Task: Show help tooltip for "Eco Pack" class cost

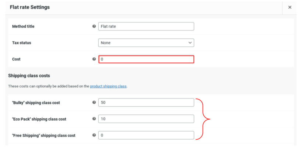Action: coord(94,119)
